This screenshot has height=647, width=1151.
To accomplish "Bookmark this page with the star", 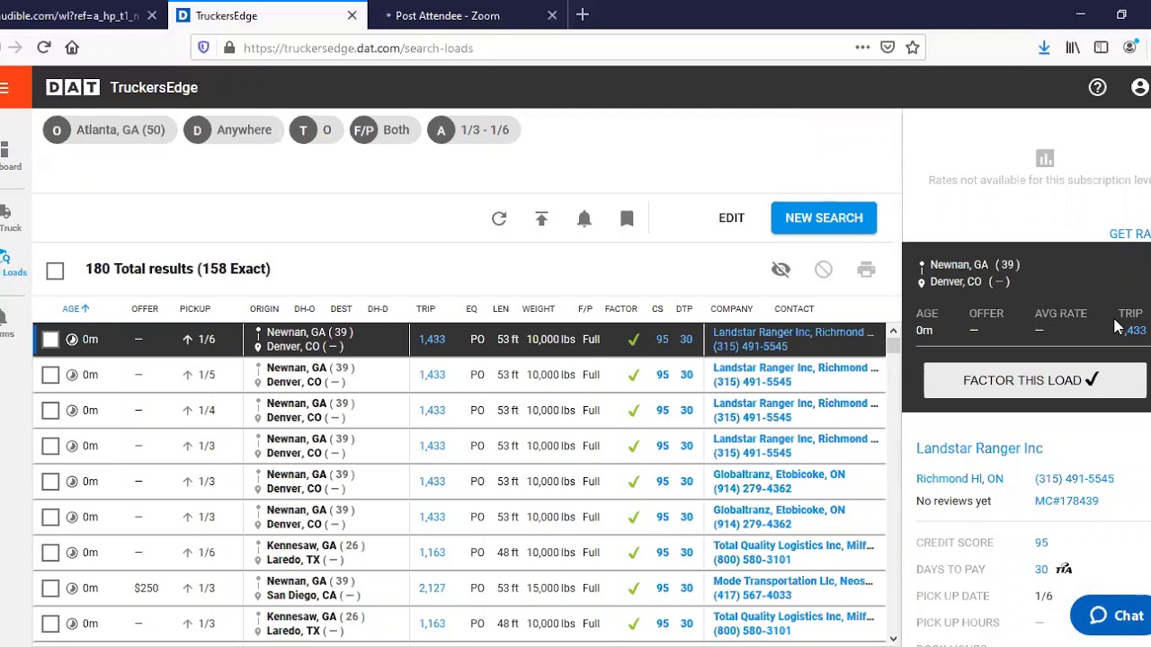I will click(x=913, y=48).
